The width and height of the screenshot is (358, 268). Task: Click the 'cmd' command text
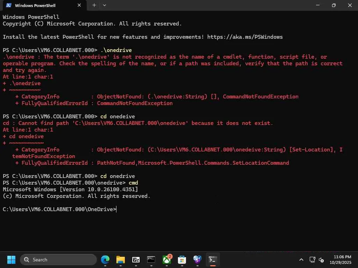click(133, 183)
